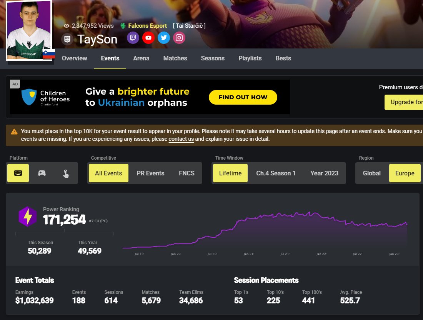
Task: Click the Matches count 5,679
Action: pos(151,300)
